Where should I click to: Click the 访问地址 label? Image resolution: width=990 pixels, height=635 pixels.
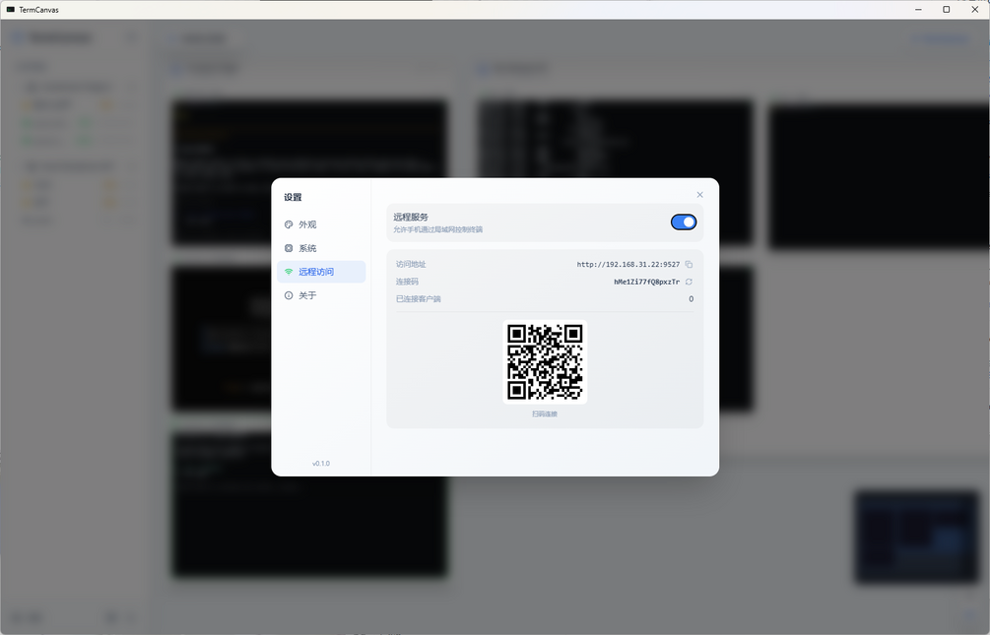411,265
